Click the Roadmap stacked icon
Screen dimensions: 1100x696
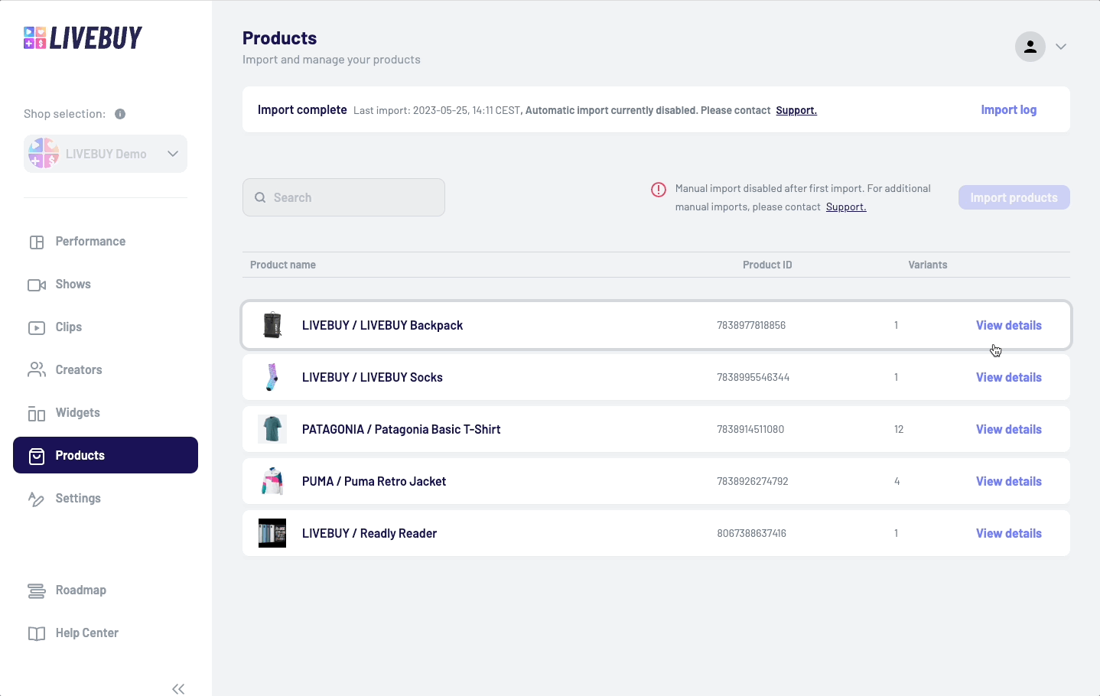(37, 590)
